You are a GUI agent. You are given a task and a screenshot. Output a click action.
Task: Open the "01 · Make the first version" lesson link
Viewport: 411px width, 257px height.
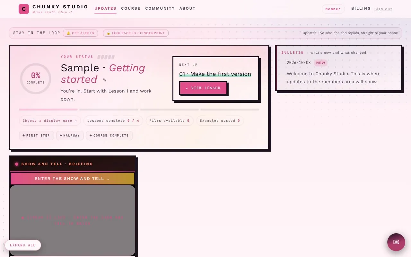215,74
